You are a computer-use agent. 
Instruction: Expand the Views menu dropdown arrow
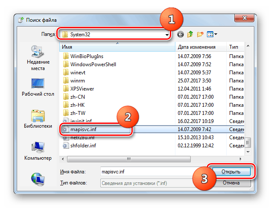(x=216, y=34)
